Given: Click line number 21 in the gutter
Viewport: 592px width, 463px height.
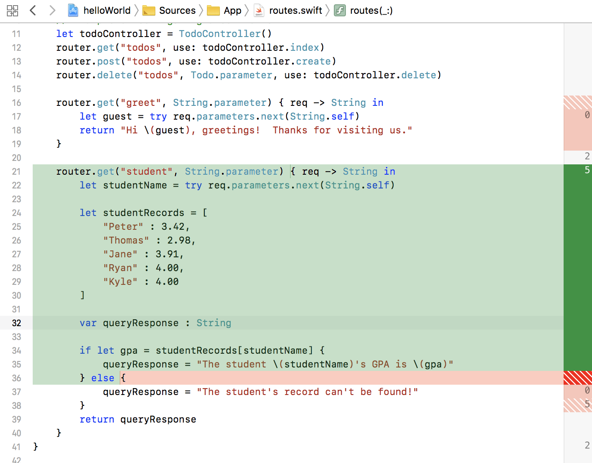Looking at the screenshot, I should coord(16,172).
